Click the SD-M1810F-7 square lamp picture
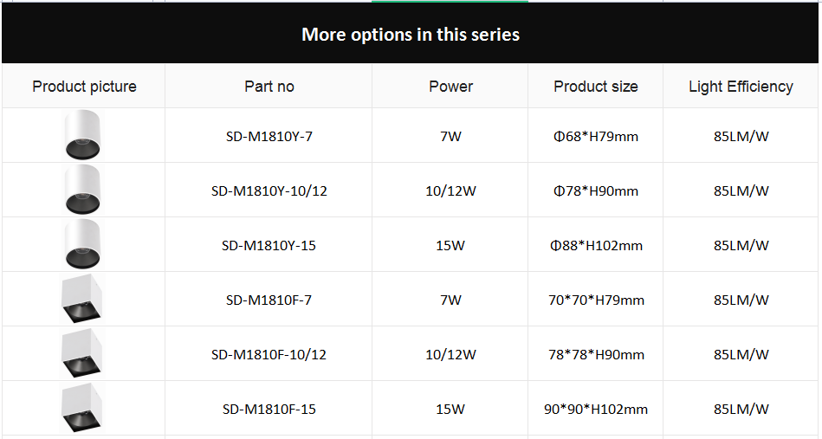 (82, 299)
